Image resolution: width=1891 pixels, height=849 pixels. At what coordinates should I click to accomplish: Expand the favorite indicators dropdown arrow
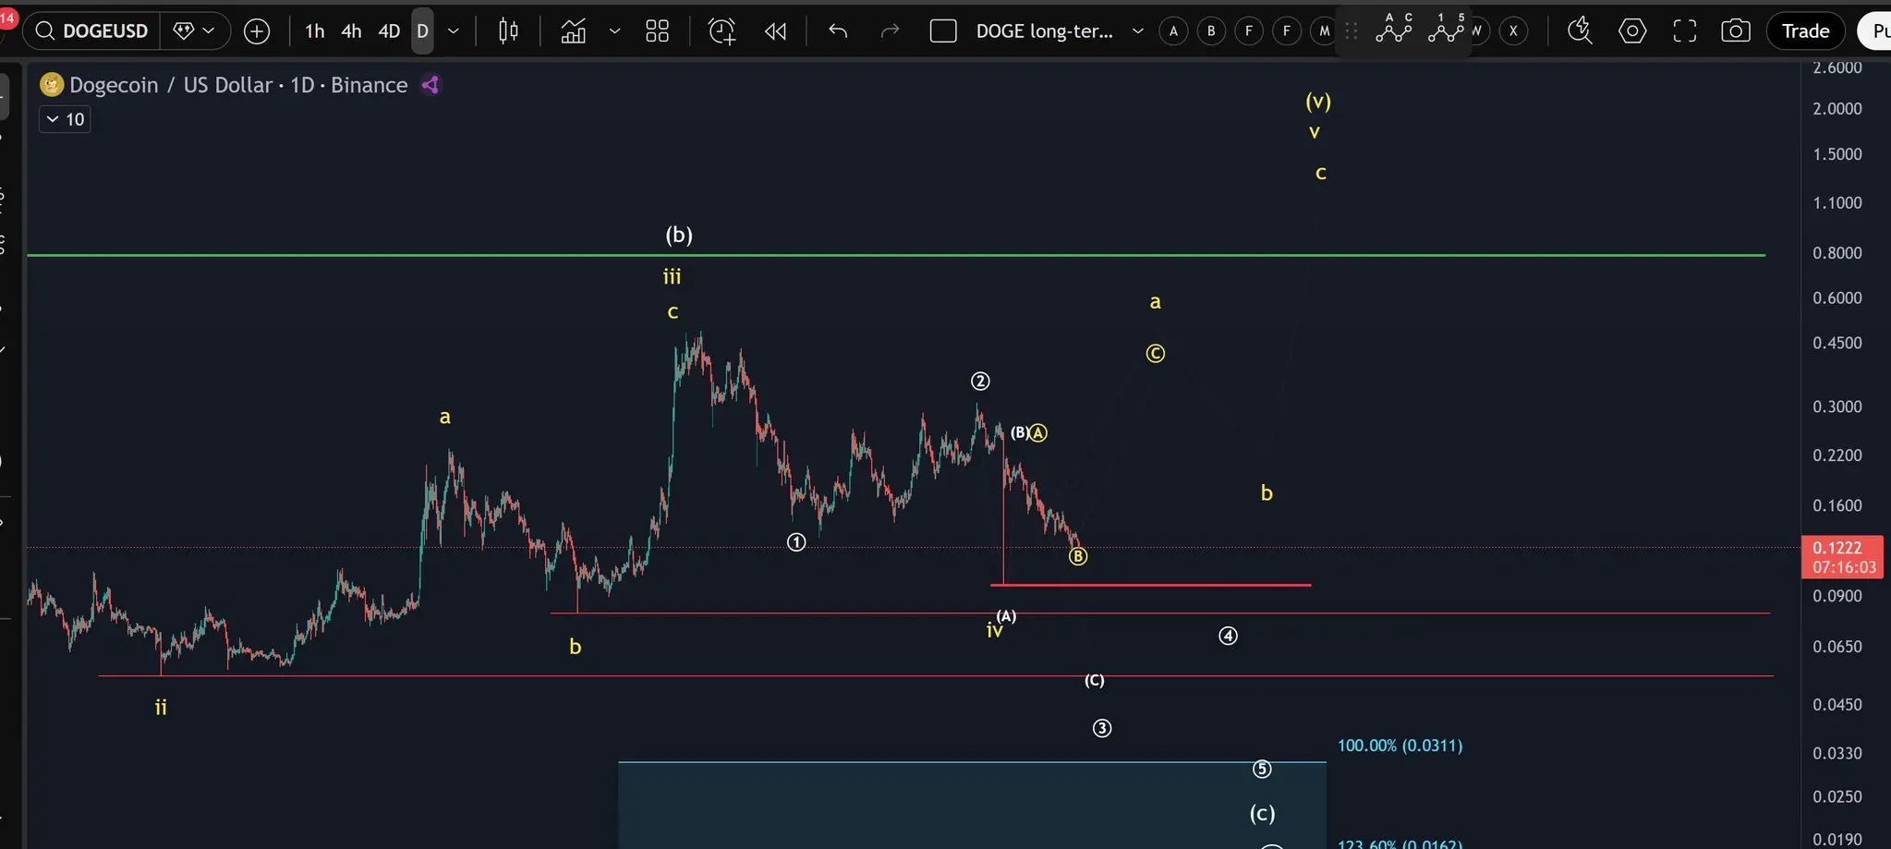[614, 31]
